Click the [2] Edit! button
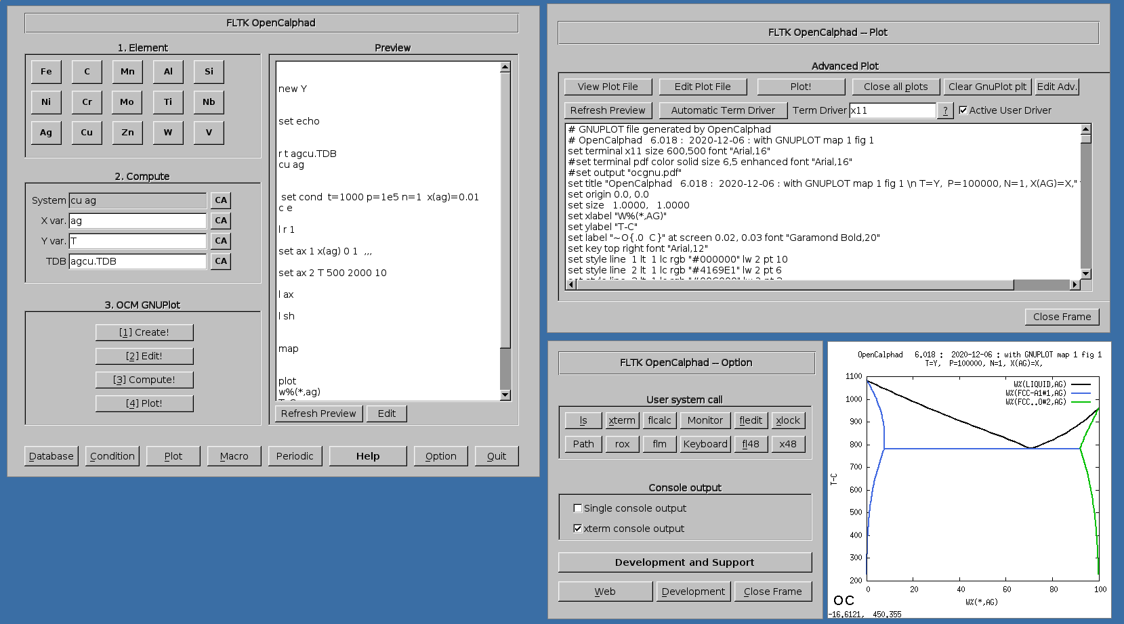 click(144, 356)
